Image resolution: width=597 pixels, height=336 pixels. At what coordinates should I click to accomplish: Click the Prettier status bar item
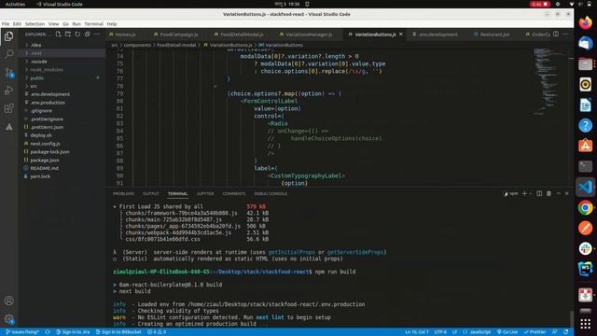click(x=535, y=332)
